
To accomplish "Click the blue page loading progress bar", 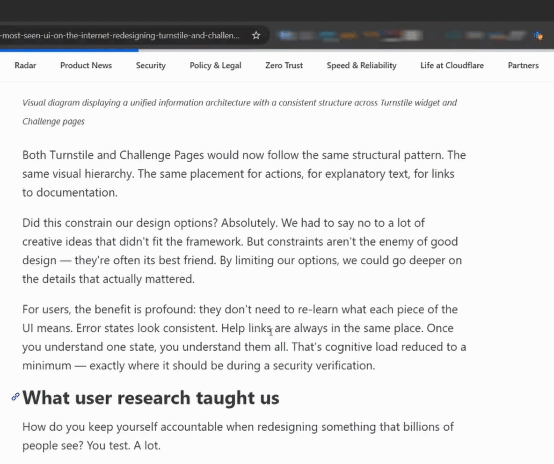I will (x=69, y=50).
